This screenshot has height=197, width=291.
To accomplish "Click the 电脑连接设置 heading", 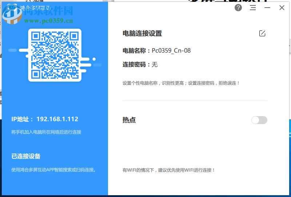I will point(142,33).
